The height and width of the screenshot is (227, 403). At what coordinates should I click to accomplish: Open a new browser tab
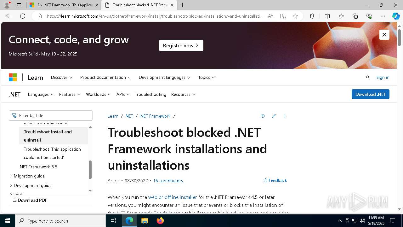pyautogui.click(x=183, y=5)
